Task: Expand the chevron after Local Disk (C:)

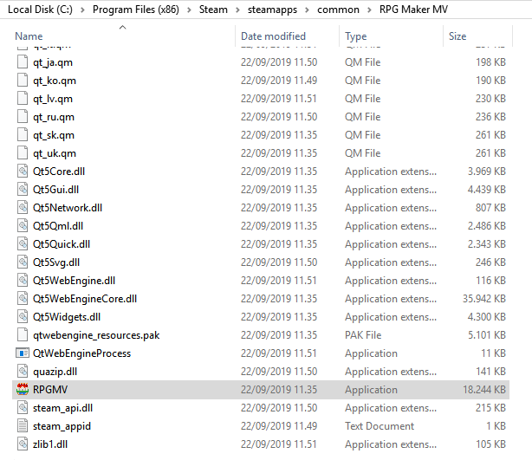Action: click(82, 10)
